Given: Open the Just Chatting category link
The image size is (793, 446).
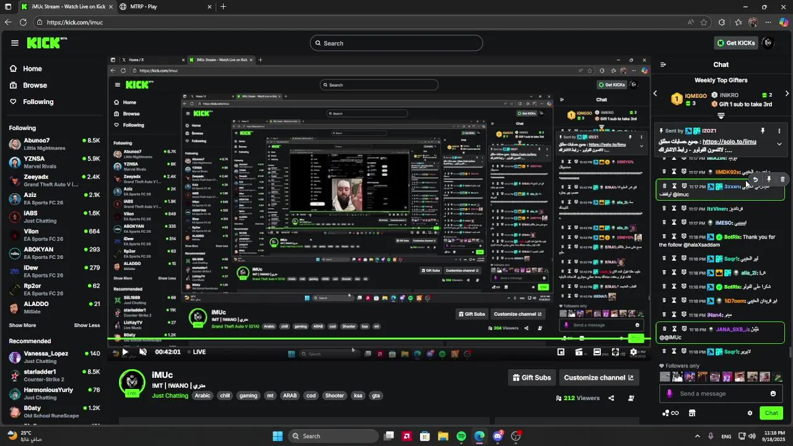Looking at the screenshot, I should click(170, 396).
